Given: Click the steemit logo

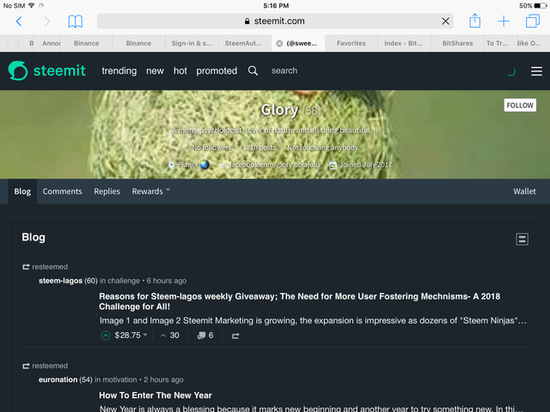Looking at the screenshot, I should (47, 70).
